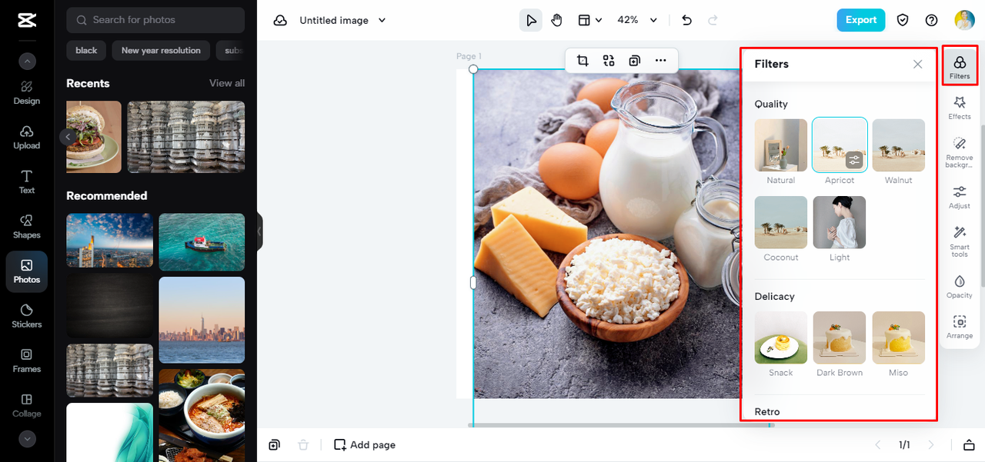Close the Filters panel
Viewport: 985px width, 462px height.
pos(917,65)
